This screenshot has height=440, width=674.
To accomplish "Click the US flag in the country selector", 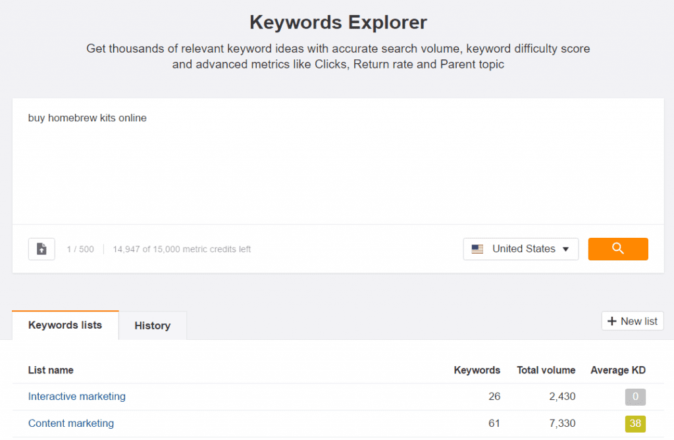I will coord(479,249).
